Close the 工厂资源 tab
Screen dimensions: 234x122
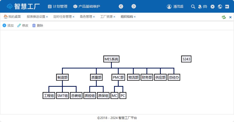click(114, 17)
